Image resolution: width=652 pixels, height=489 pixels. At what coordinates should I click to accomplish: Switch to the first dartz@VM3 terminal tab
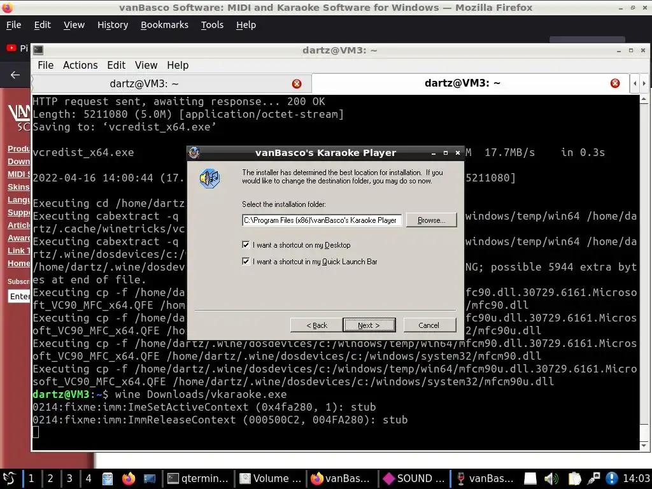click(144, 83)
